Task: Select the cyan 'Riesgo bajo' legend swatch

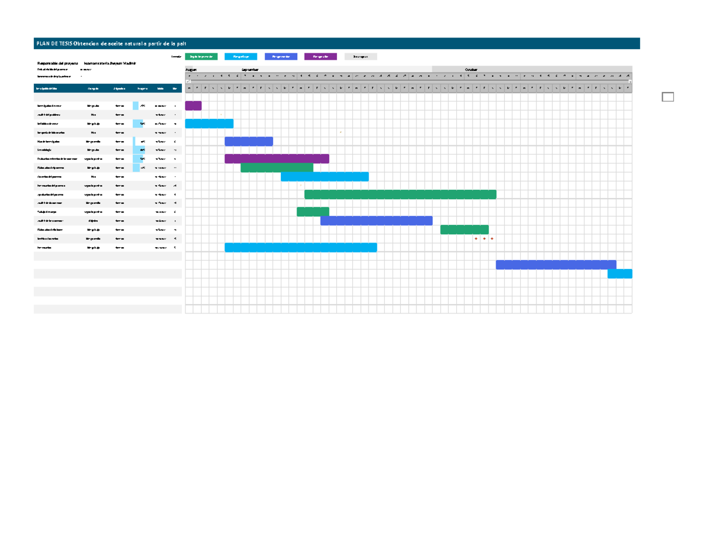Action: (x=242, y=56)
